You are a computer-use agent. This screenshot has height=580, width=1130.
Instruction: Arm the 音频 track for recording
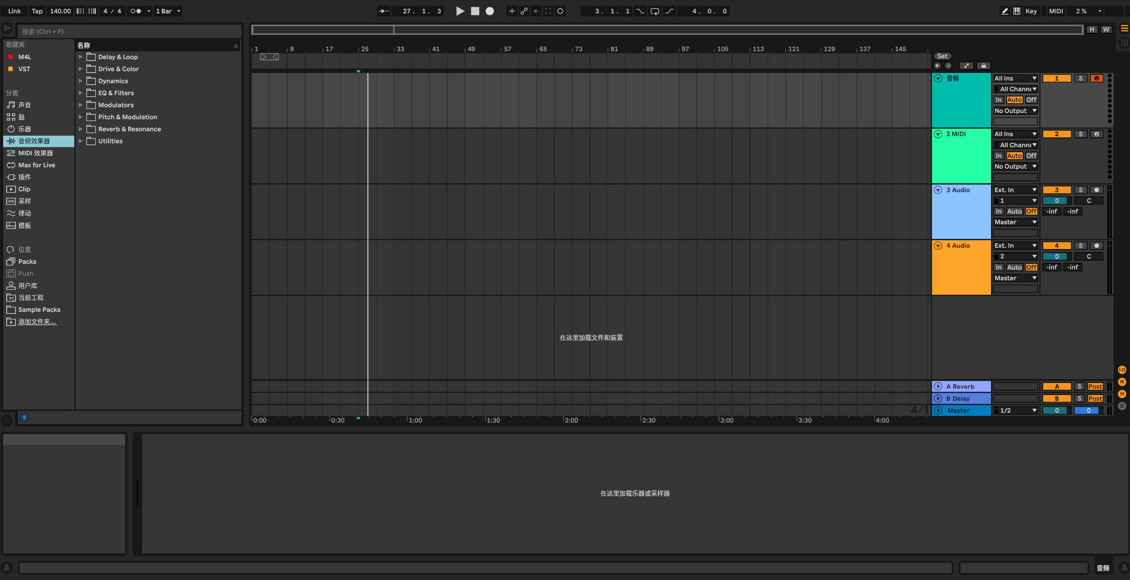pos(1096,78)
